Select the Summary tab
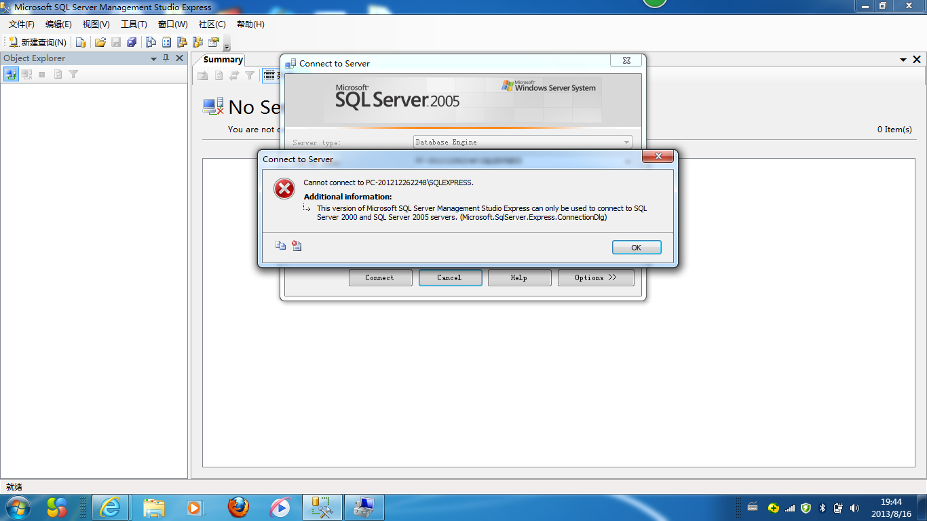The width and height of the screenshot is (927, 521). pos(223,60)
